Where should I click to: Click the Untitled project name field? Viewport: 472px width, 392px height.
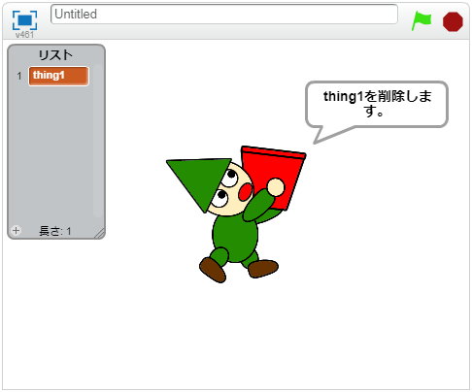point(224,15)
